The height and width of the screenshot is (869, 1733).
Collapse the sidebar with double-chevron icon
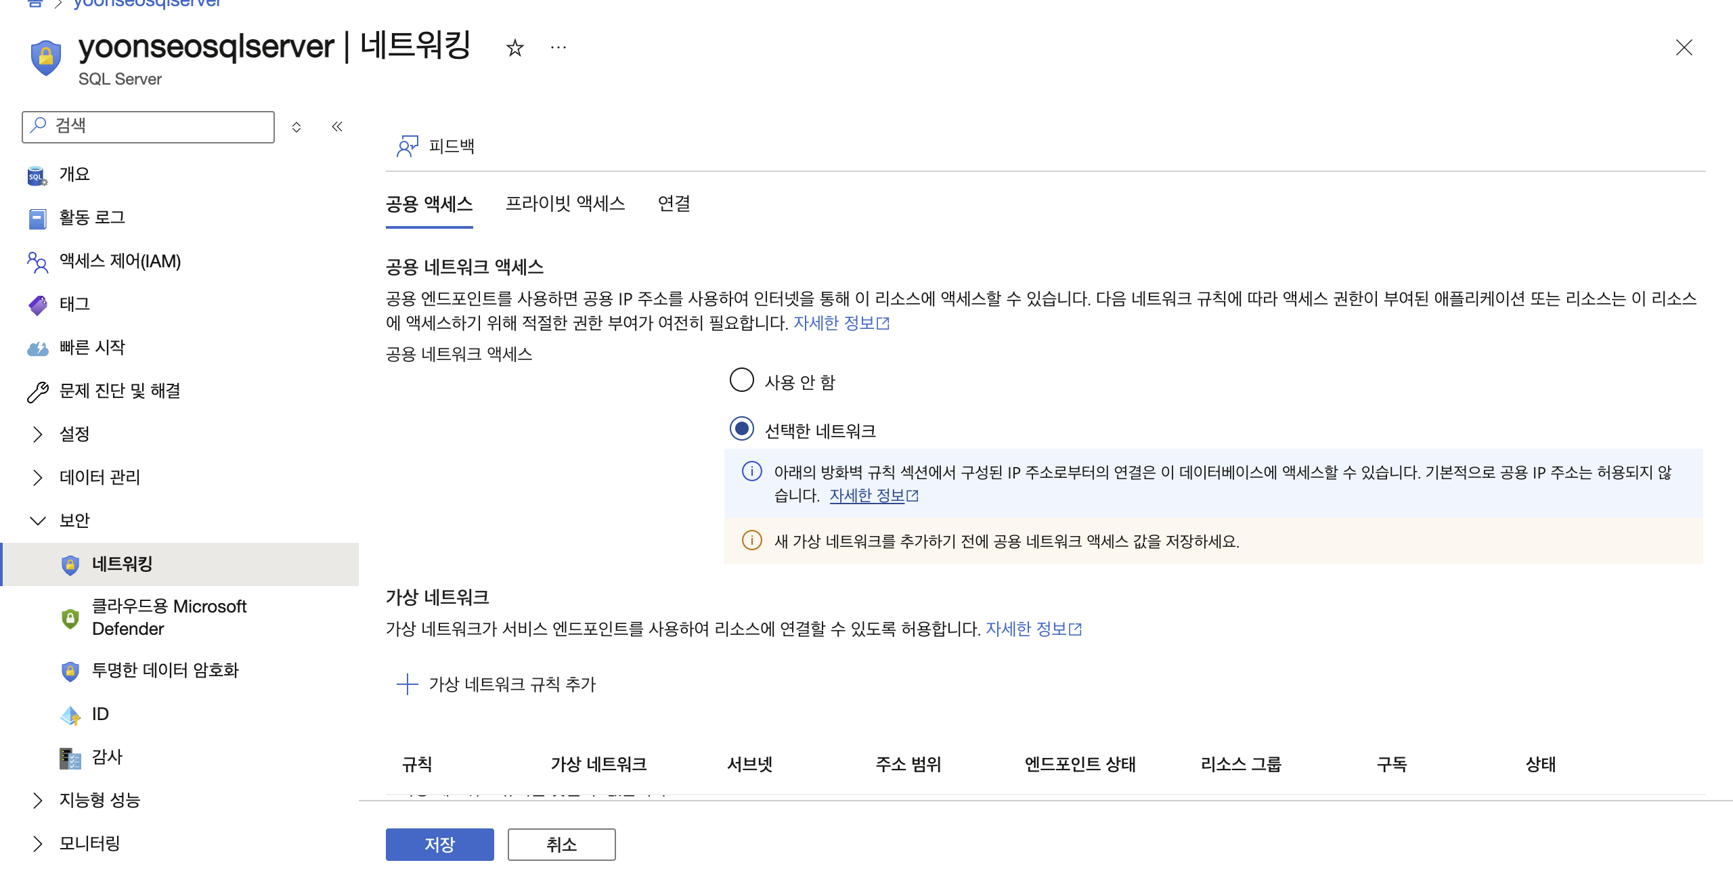pos(337,127)
